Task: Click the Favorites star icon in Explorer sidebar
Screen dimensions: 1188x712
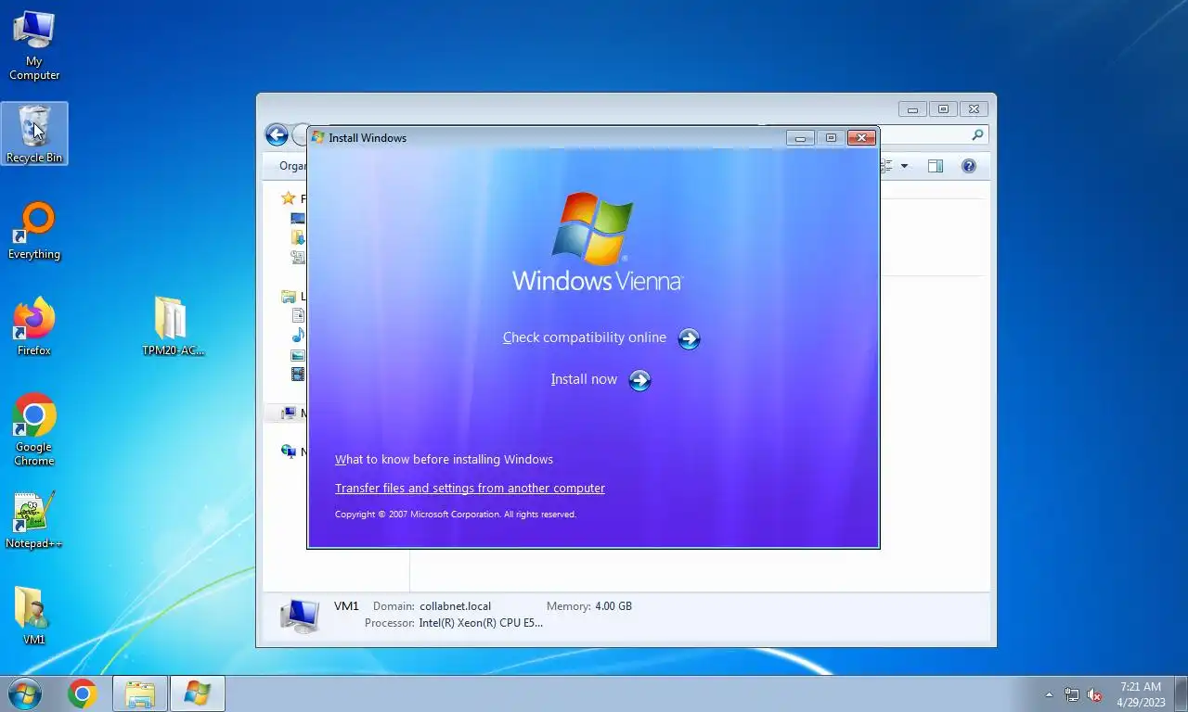Action: pos(289,198)
